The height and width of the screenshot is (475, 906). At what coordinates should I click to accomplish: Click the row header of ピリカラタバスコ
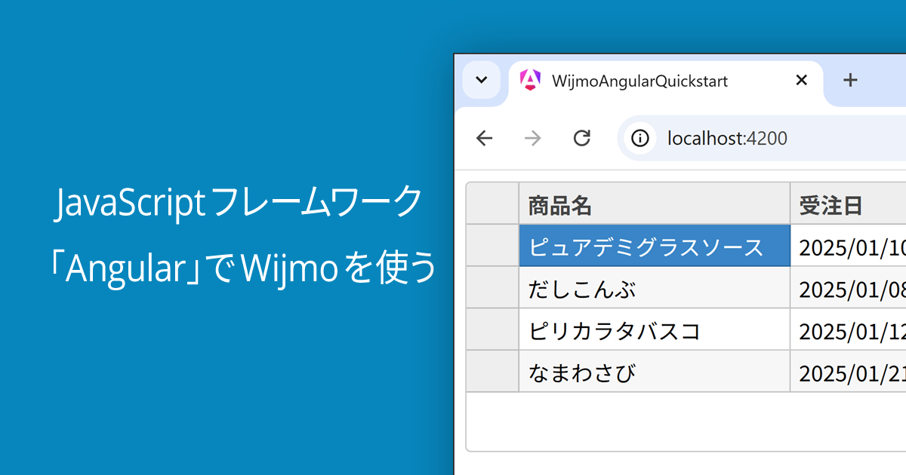[x=493, y=330]
